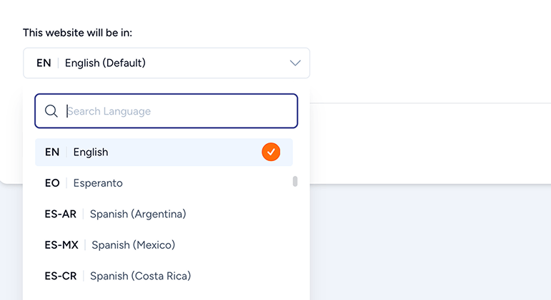The width and height of the screenshot is (551, 300).
Task: Click the EO language code label
Action: pos(52,183)
